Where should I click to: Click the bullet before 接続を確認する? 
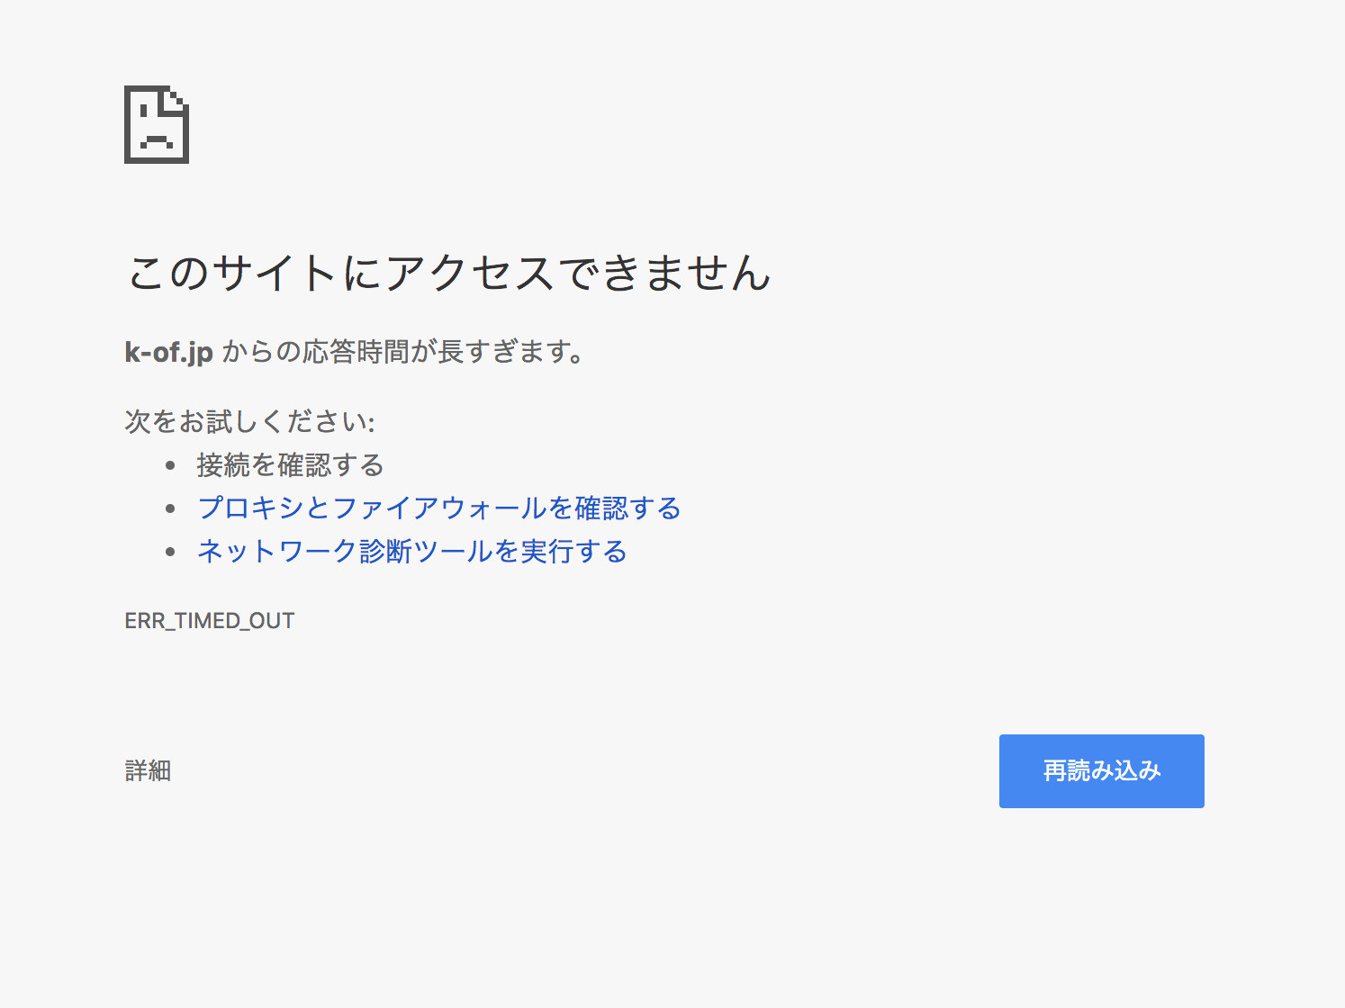coord(170,465)
